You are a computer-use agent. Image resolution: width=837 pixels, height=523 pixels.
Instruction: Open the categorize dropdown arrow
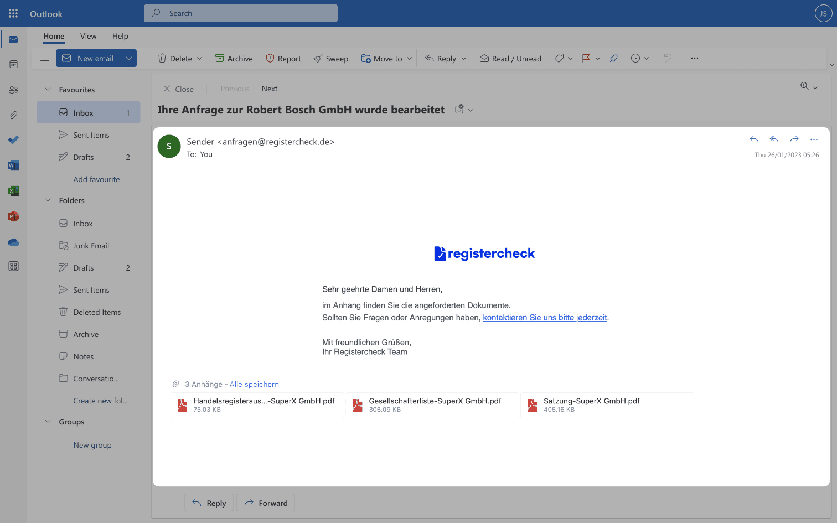coord(570,59)
